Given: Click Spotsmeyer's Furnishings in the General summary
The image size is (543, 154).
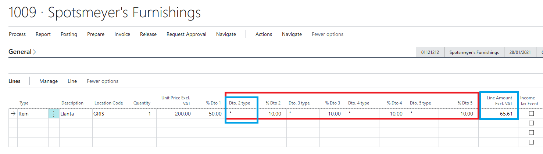Looking at the screenshot, I should [474, 52].
